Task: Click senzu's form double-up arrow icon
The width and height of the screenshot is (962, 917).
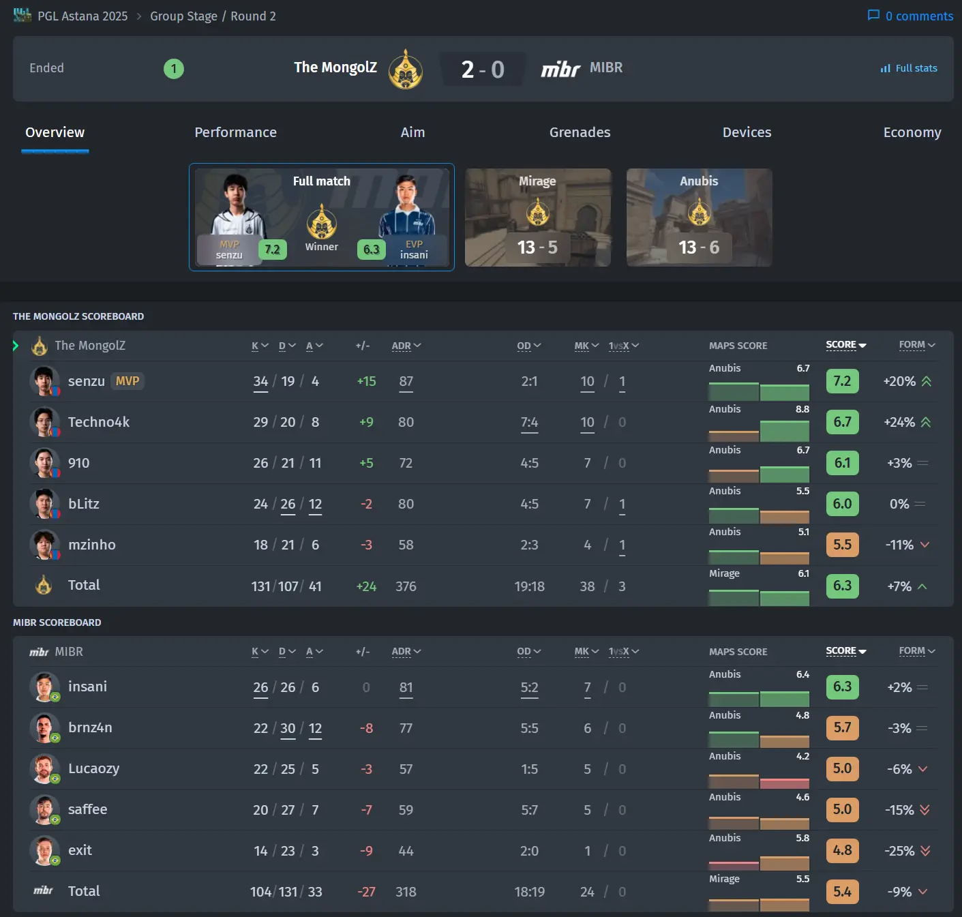Action: point(926,381)
